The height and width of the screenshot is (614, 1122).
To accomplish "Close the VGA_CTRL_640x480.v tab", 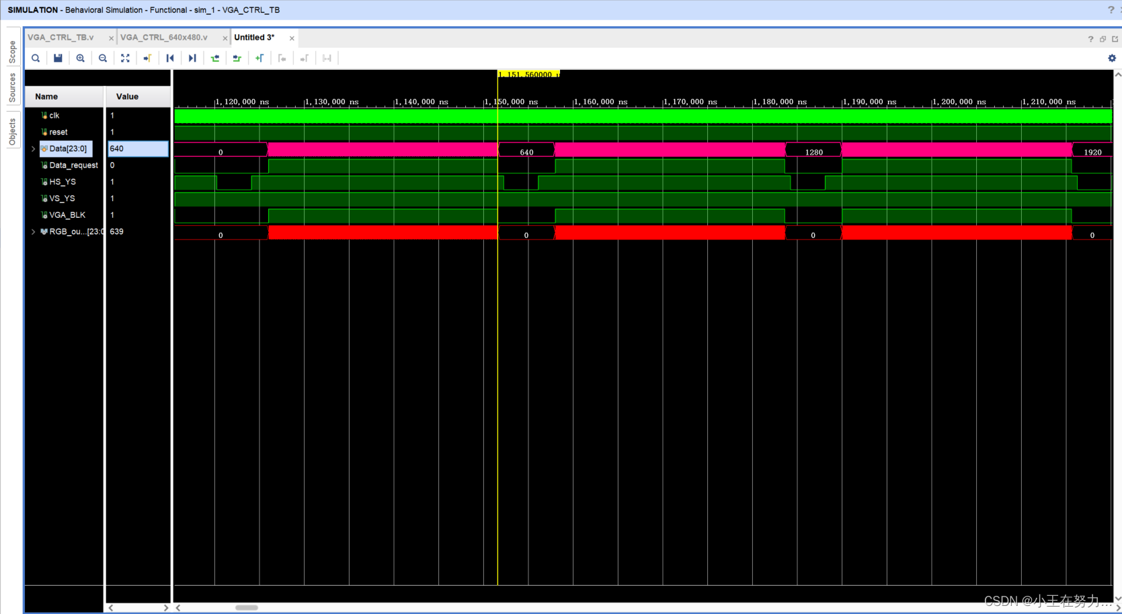I will (x=225, y=38).
